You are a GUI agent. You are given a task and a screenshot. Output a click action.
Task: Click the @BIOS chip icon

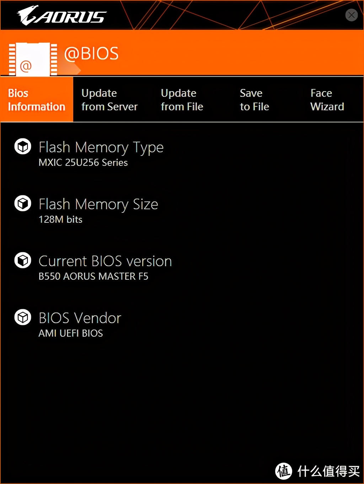[33, 59]
